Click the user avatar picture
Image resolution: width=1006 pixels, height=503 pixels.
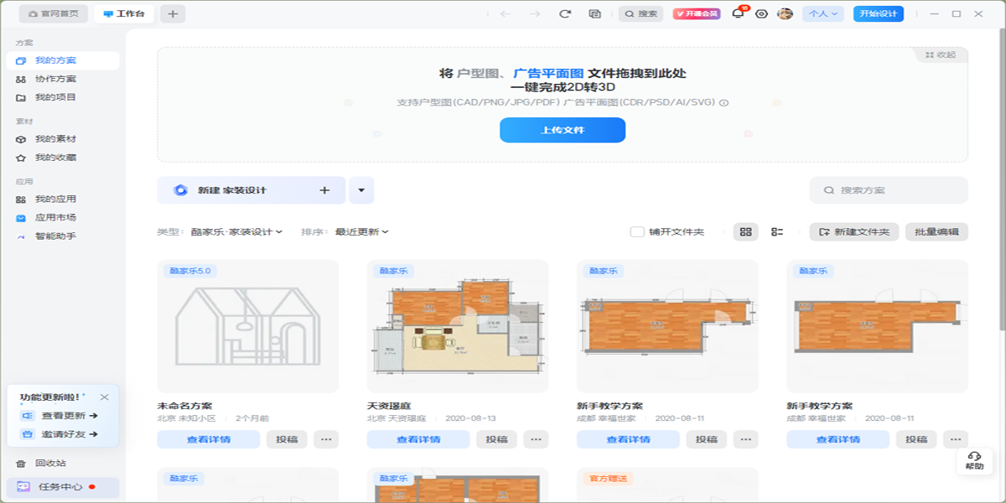point(785,13)
